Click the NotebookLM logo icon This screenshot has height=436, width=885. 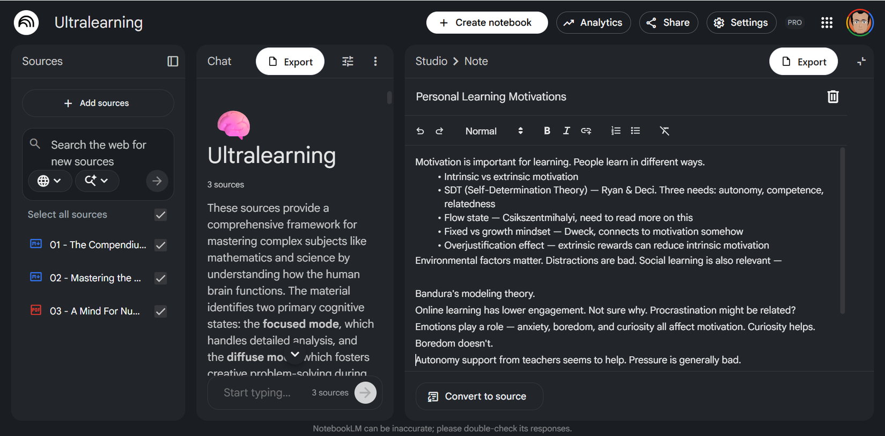coord(26,22)
